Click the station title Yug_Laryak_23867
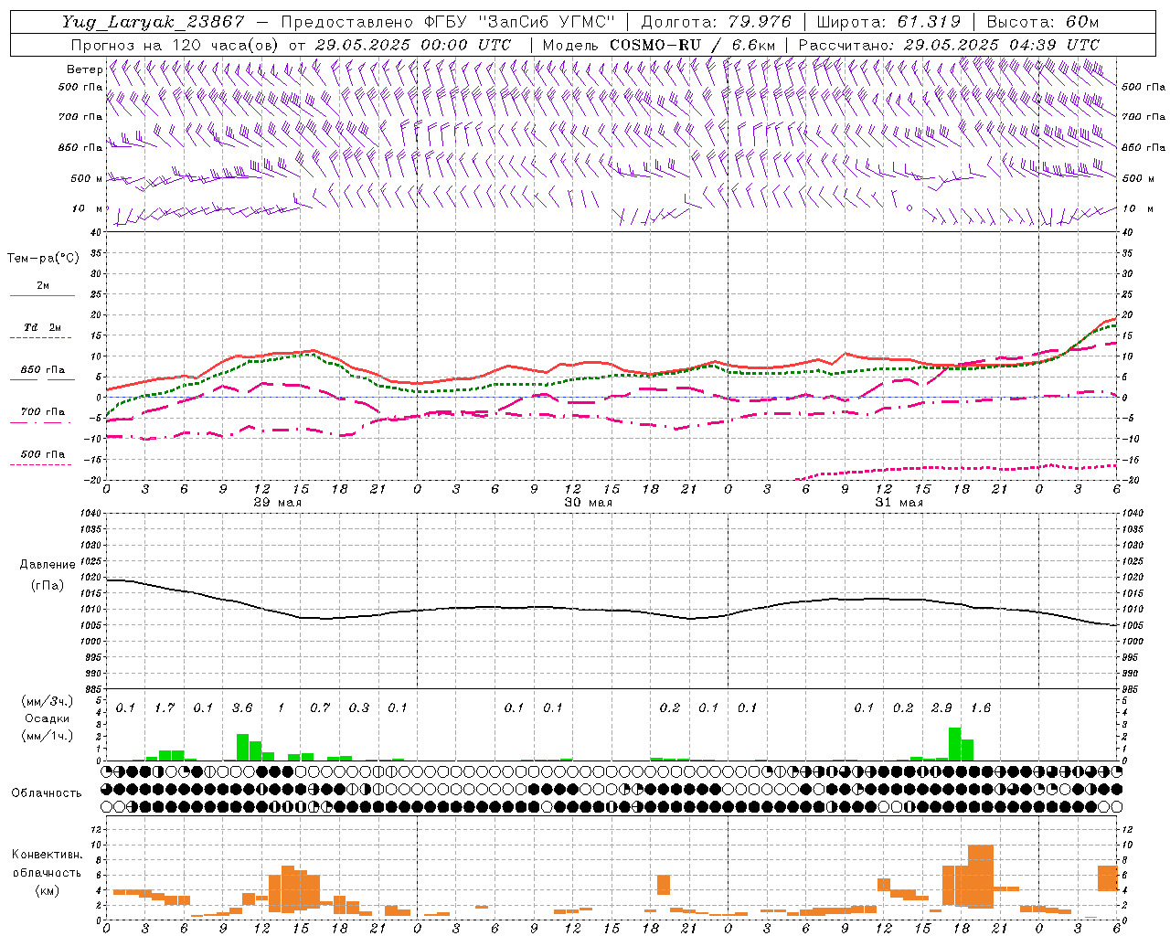Image resolution: width=1170 pixels, height=936 pixels. (x=154, y=22)
